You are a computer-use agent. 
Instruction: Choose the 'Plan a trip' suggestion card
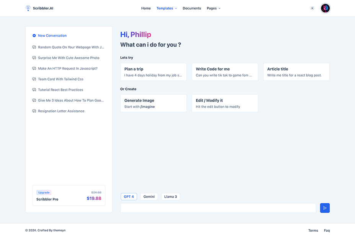[x=153, y=72]
